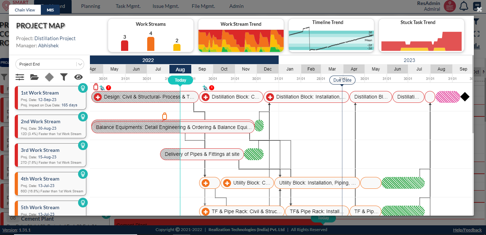Click the Today marker on the timeline
The width and height of the screenshot is (486, 235).
[181, 80]
